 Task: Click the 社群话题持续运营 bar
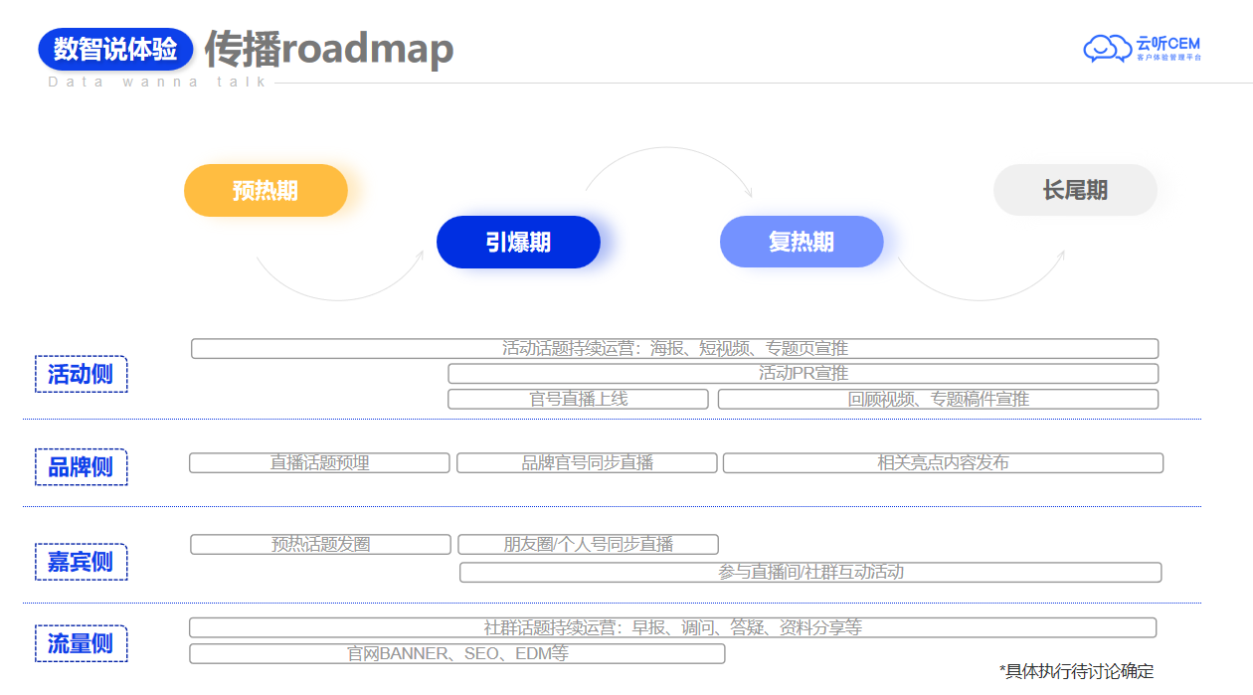click(x=673, y=627)
